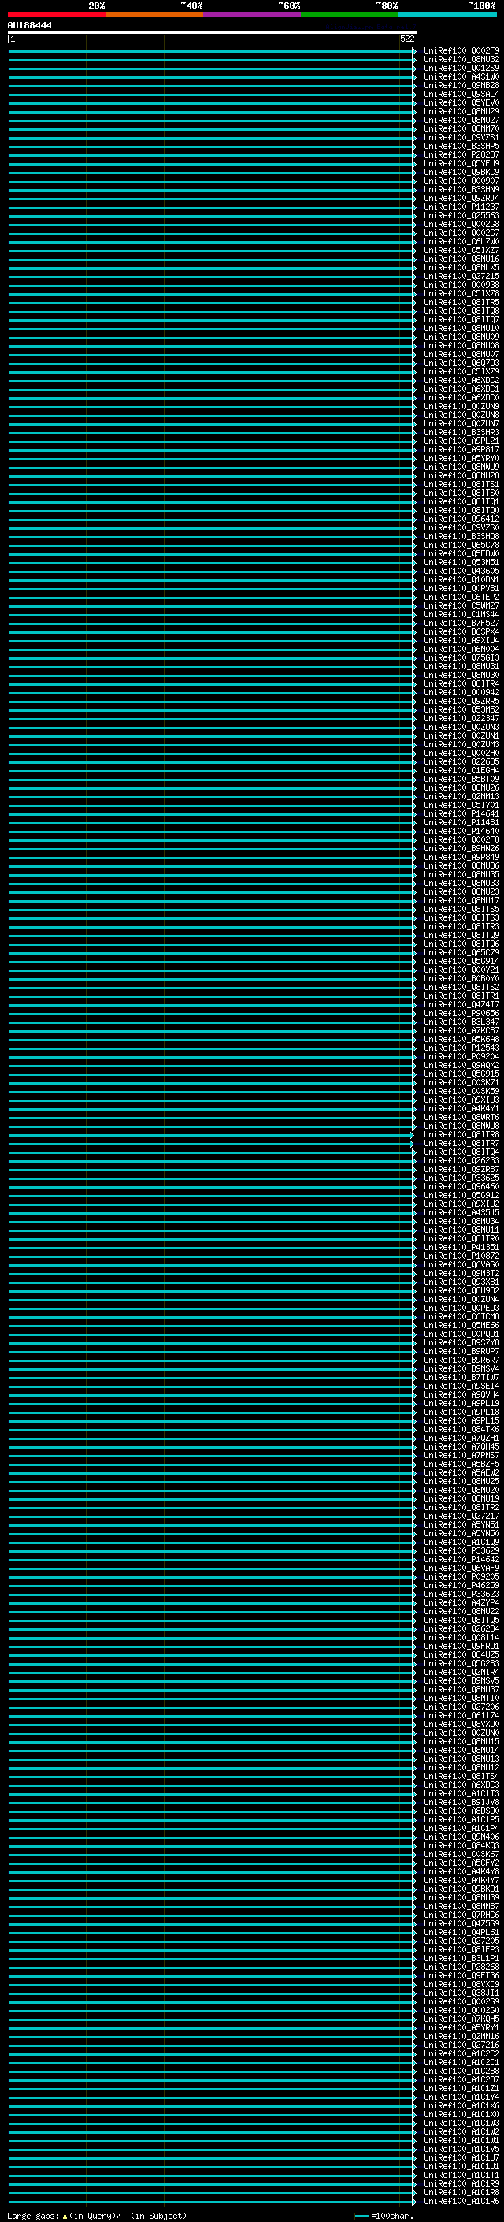504x2222 pixels.
Task: Select hit UniRef100_P12543
Action: (x=461, y=1048)
